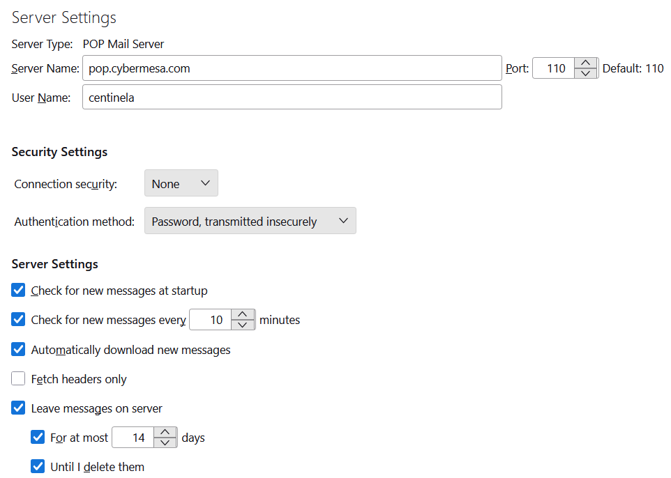Focus the User Name input field
The width and height of the screenshot is (671, 478).
tap(292, 98)
